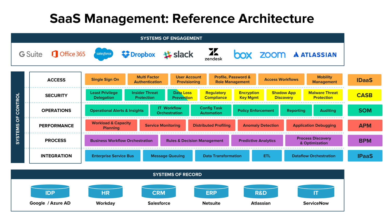Click the Box logo
This screenshot has width=390, height=223.
pos(243,55)
